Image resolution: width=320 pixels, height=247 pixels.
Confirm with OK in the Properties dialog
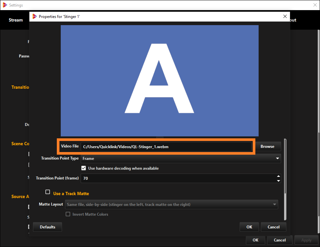[249, 227]
